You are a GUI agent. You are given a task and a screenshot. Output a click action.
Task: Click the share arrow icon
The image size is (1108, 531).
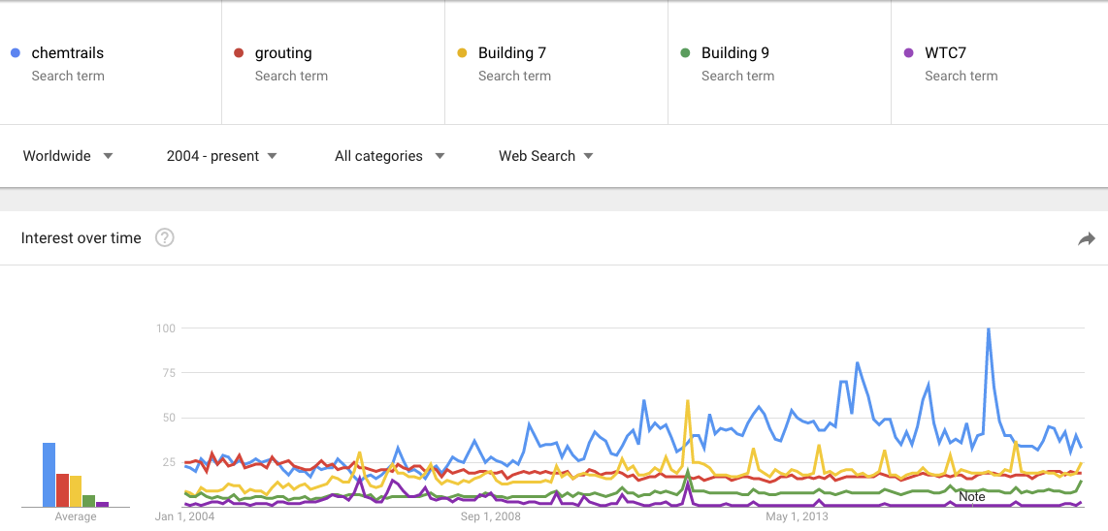coord(1087,238)
